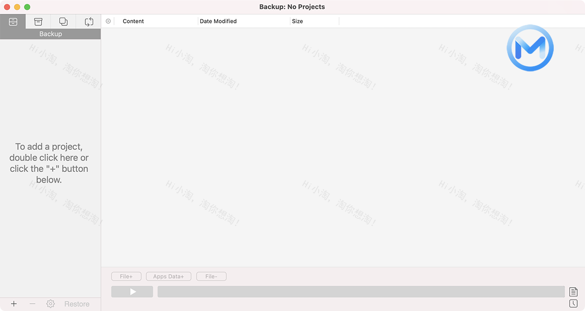585x311 pixels.
Task: Click the File+ button
Action: click(126, 276)
